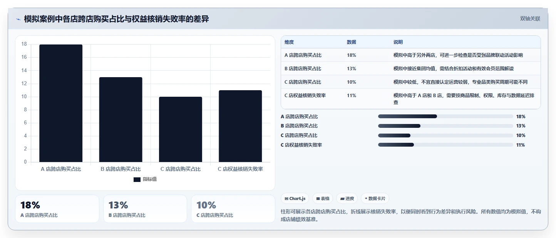Click the C 店跨店购买占比 progress bar
Image resolution: width=556 pixels, height=238 pixels.
point(445,136)
